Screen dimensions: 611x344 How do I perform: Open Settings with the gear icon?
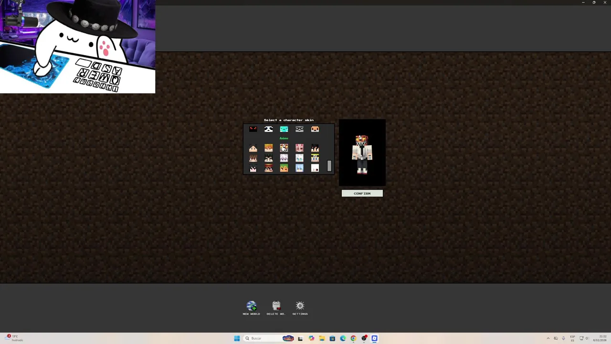pyautogui.click(x=300, y=306)
